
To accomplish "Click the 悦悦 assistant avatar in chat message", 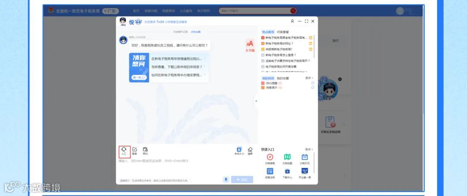I will [123, 40].
